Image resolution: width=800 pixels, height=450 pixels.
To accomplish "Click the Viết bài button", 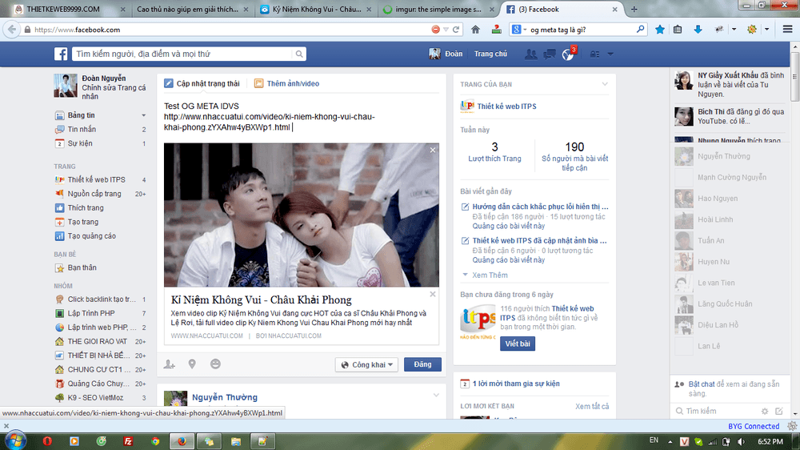I will pyautogui.click(x=518, y=344).
